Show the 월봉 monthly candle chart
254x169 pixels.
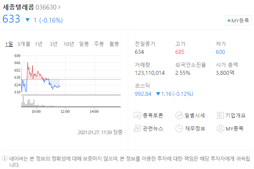(x=114, y=44)
